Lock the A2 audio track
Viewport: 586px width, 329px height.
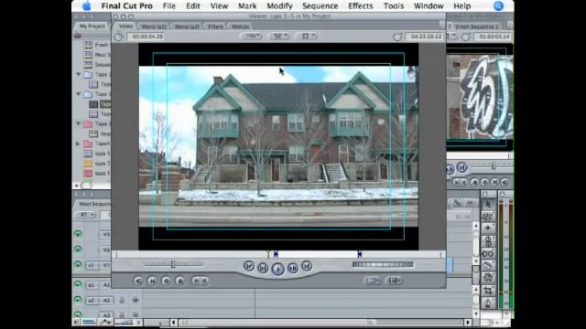pos(122,300)
